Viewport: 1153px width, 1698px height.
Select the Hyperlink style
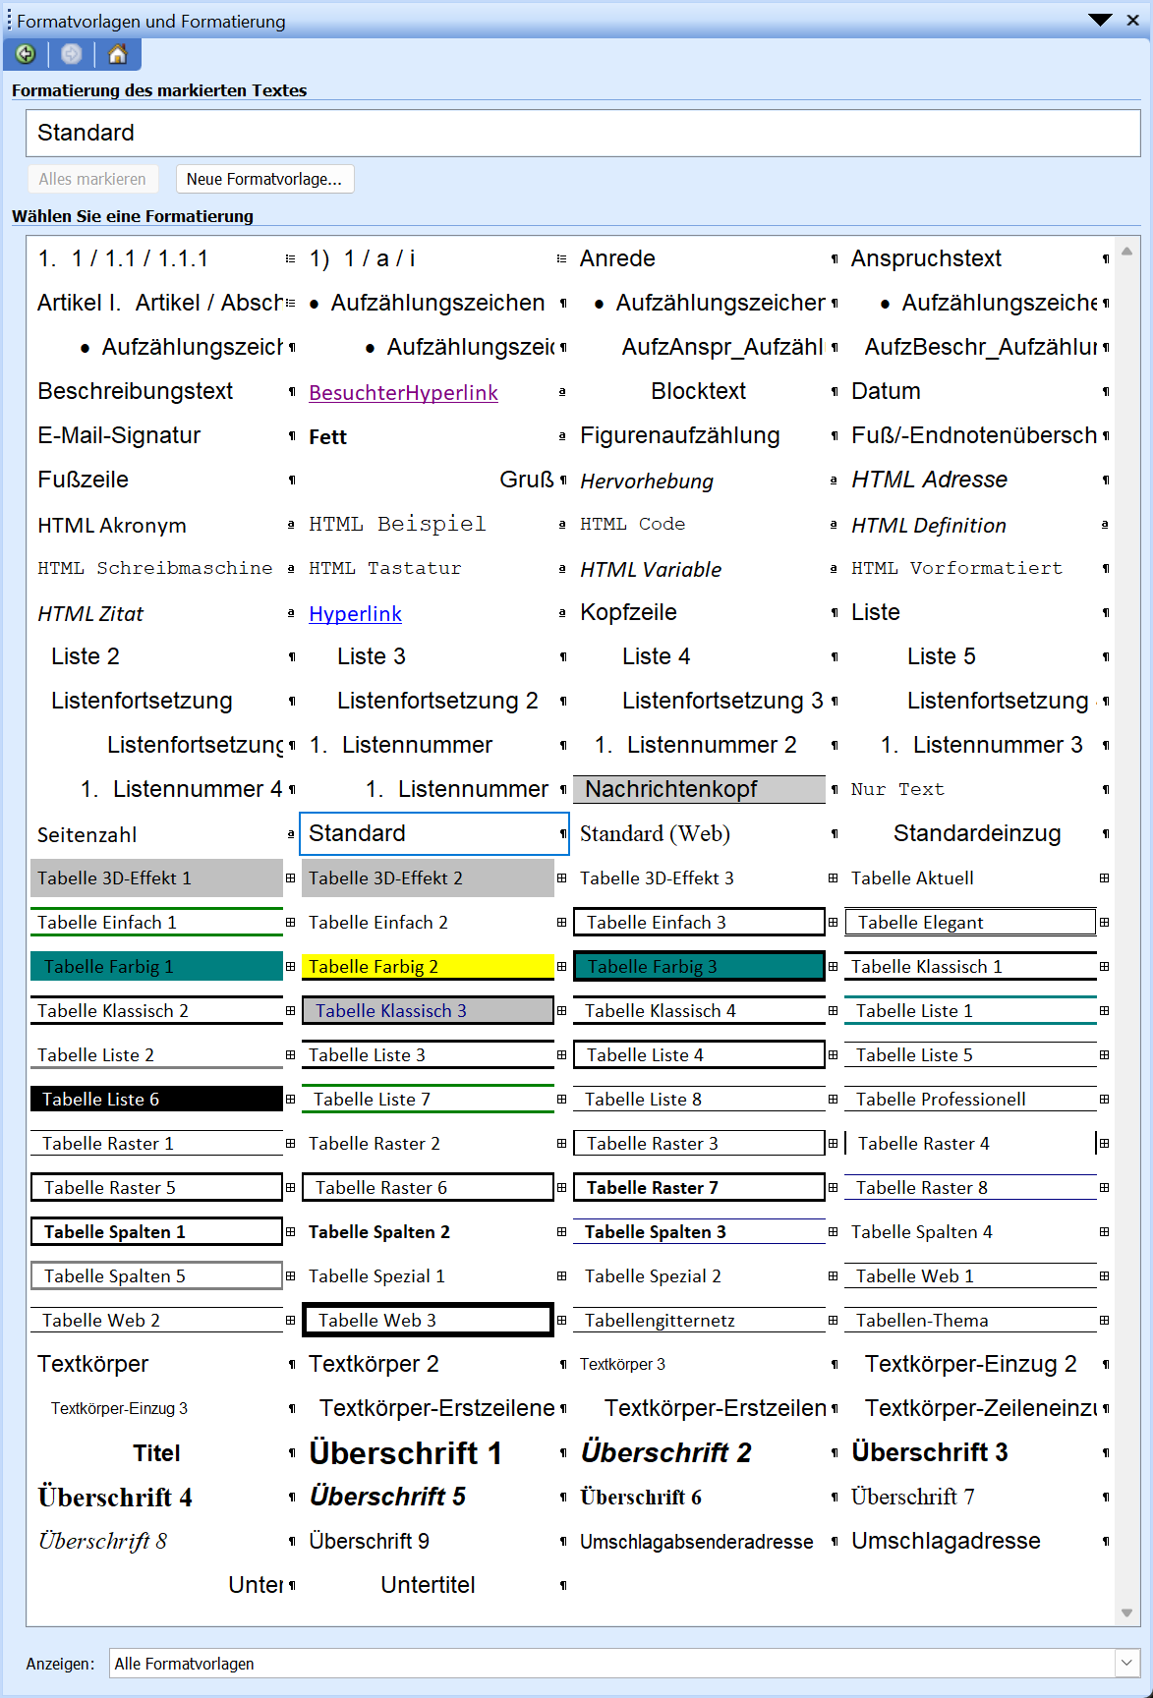click(x=355, y=614)
